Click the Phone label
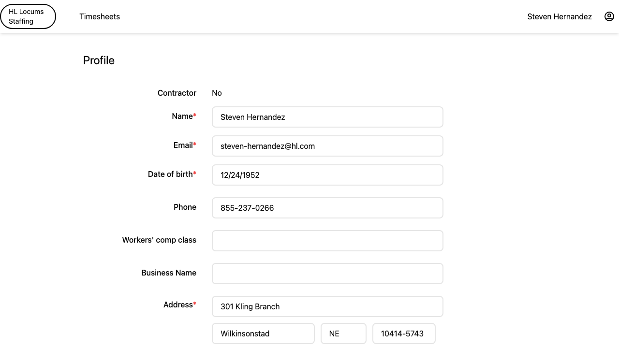The height and width of the screenshot is (348, 619). click(x=185, y=207)
